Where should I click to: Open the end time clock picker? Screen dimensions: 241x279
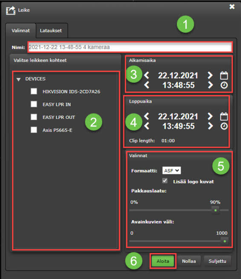224,126
